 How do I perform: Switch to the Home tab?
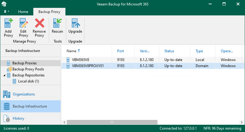coord(23,12)
